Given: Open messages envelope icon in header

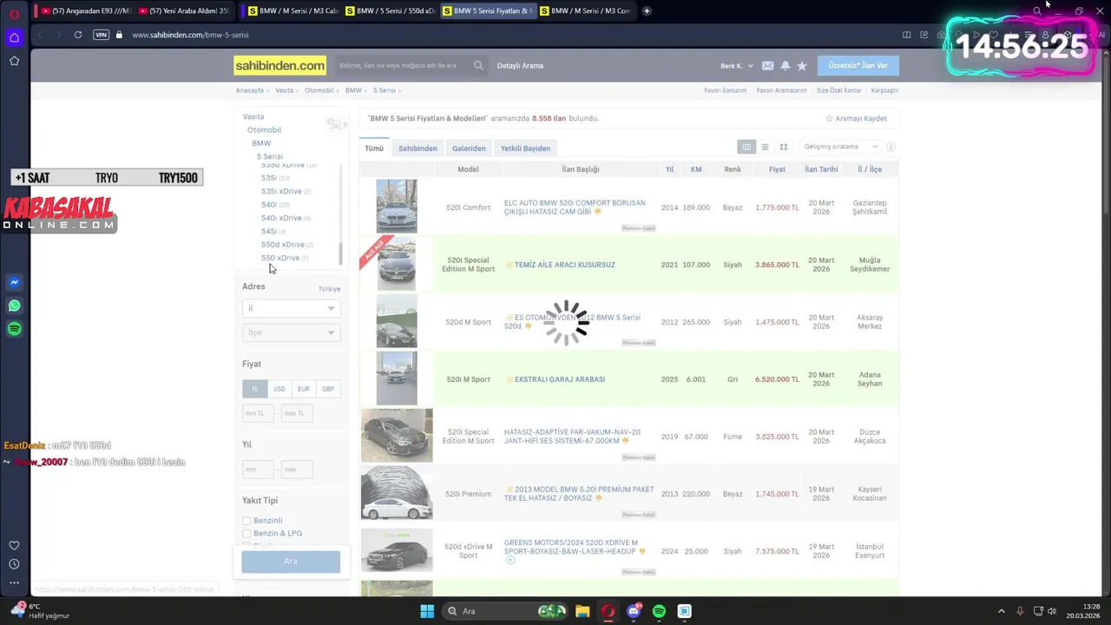Looking at the screenshot, I should pos(767,66).
